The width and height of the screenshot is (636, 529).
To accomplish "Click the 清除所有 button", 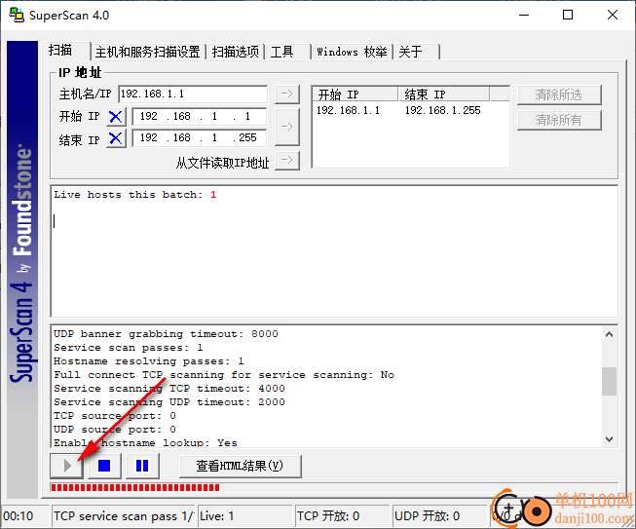I will coord(559,120).
